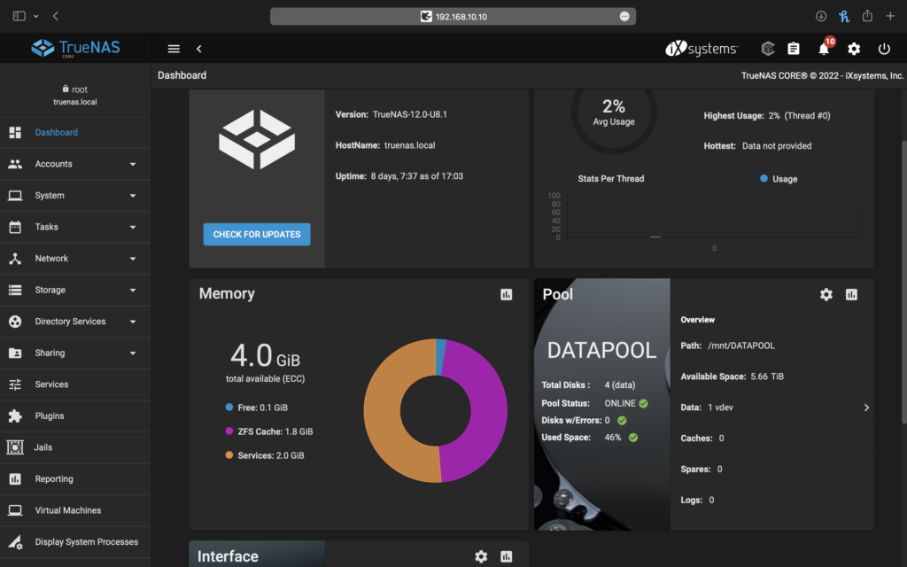The width and height of the screenshot is (907, 567).
Task: Click the Plugins puzzle piece icon
Action: [x=15, y=416]
